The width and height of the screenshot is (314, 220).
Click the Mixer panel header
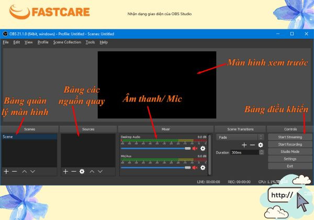[165, 129]
